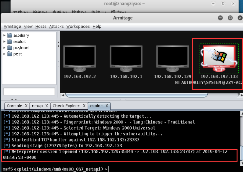The image size is (243, 172).
Task: Select the 192.168.192.129 host monitor icon
Action: coord(172,58)
